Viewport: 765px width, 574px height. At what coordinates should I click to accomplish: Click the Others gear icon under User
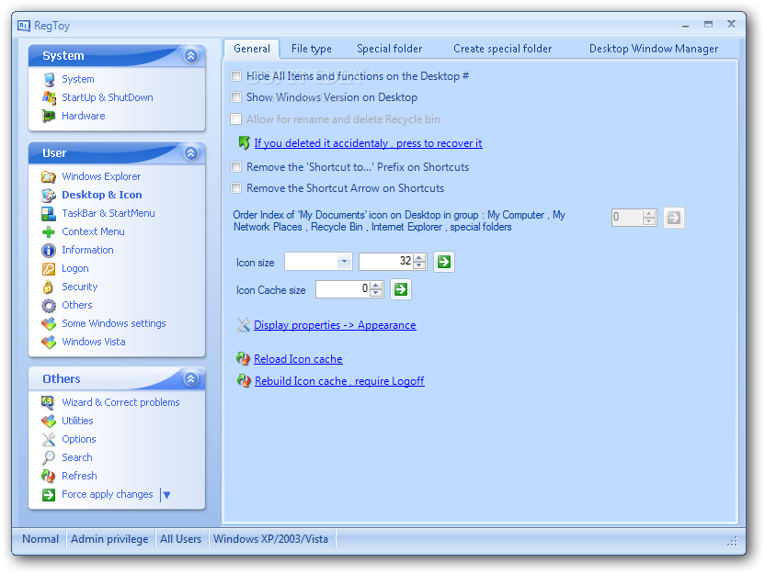[49, 306]
